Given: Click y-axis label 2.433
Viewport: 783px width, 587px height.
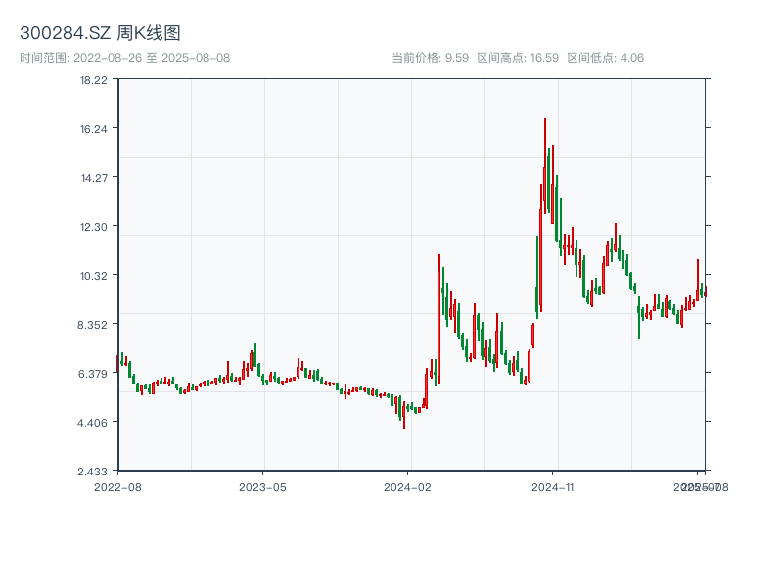Looking at the screenshot, I should (x=92, y=472).
